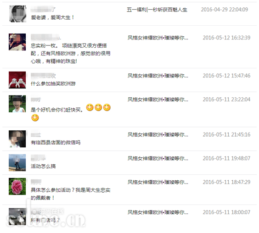Open article link 五一福利|一秒斩获百魅人生

157,10
